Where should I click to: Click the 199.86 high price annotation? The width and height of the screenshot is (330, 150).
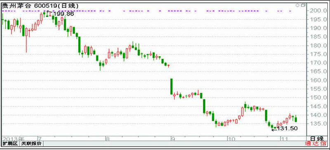64,14
